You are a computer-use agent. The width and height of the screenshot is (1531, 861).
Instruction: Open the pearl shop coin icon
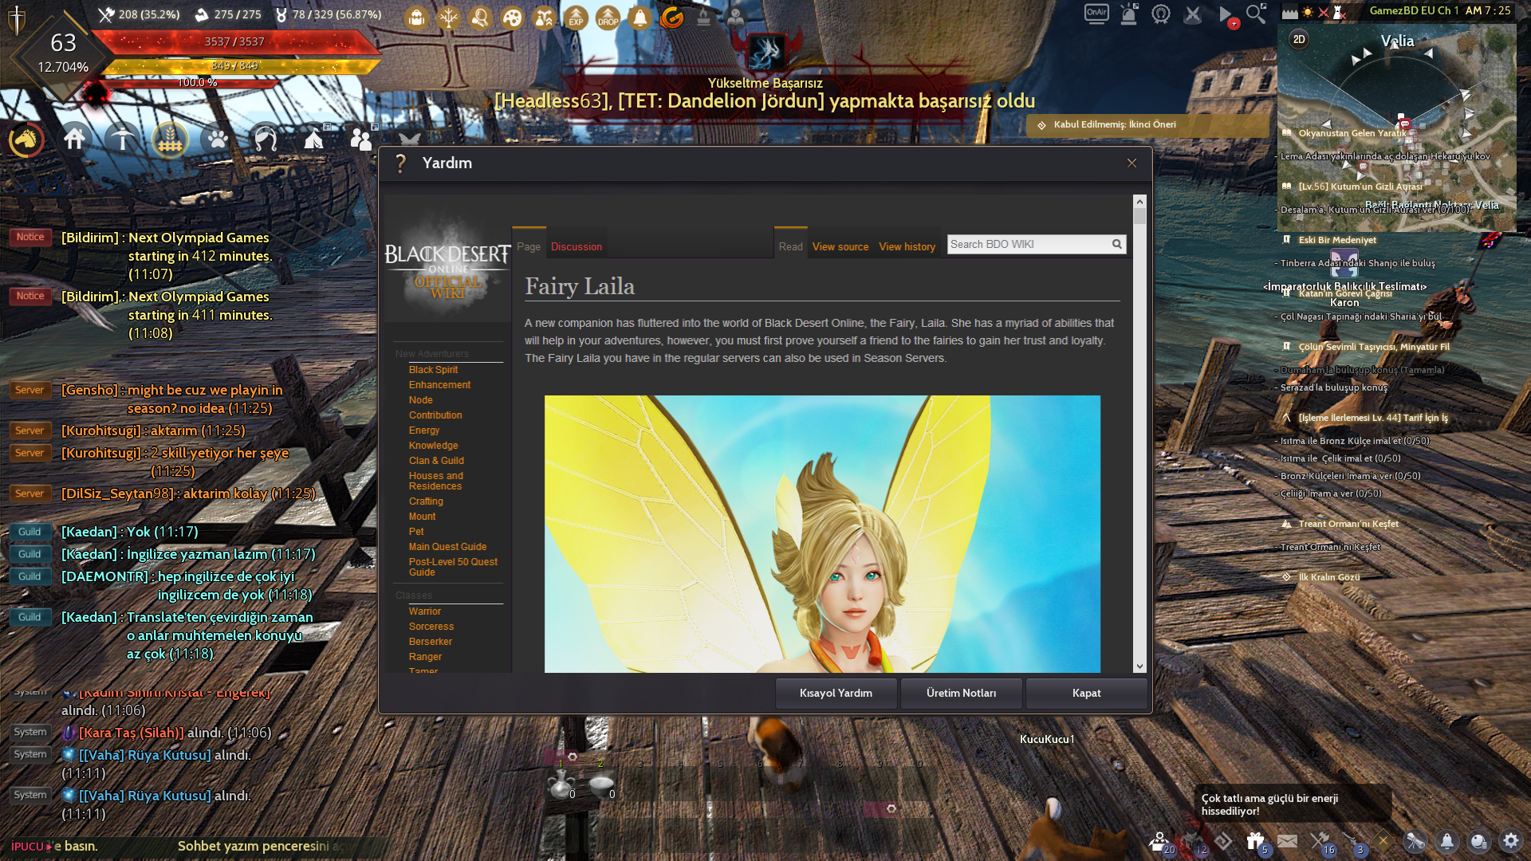click(1478, 840)
